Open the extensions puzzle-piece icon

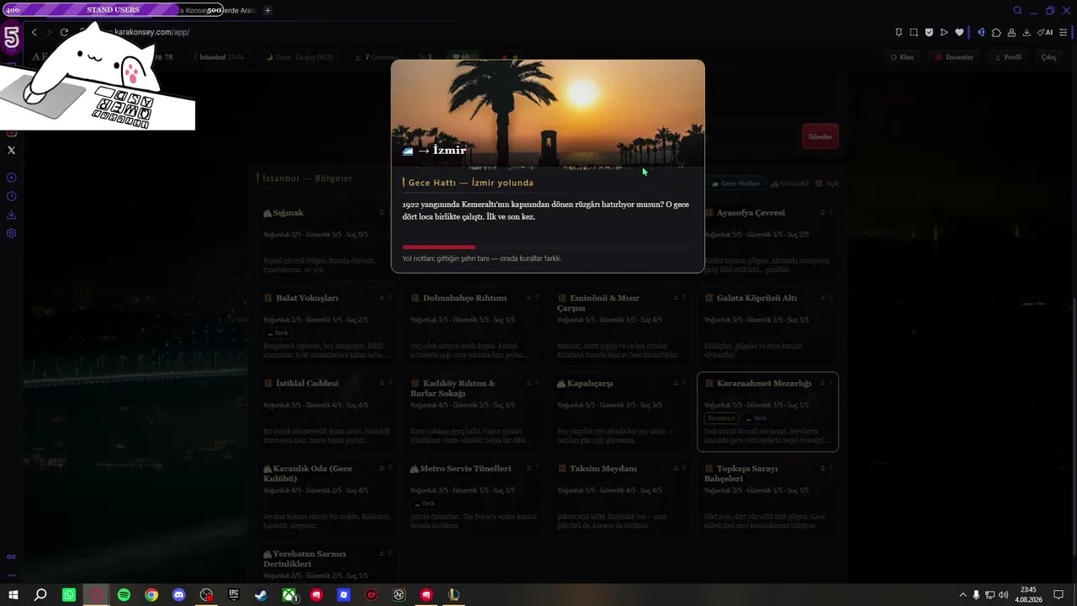pyautogui.click(x=996, y=32)
